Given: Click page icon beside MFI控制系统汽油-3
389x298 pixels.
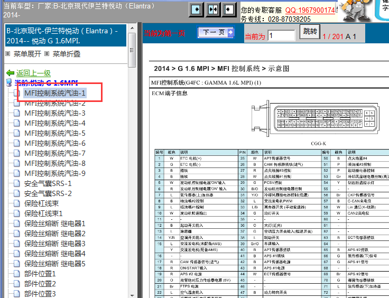Looking at the screenshot, I should pyautogui.click(x=17, y=113).
